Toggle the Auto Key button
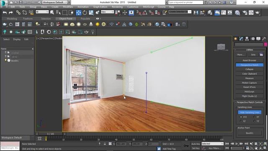Image resolution: width=268 pixels, height=151 pixels. (196, 144)
